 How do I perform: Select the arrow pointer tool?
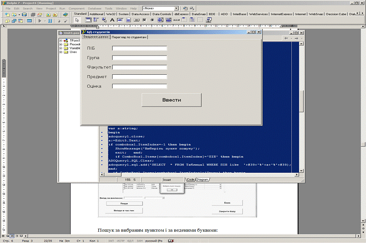(77, 20)
